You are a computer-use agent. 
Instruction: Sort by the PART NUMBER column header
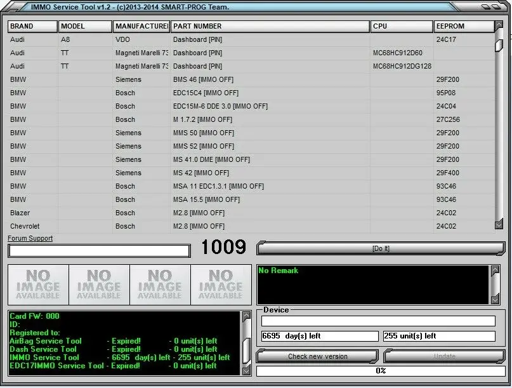pyautogui.click(x=270, y=27)
